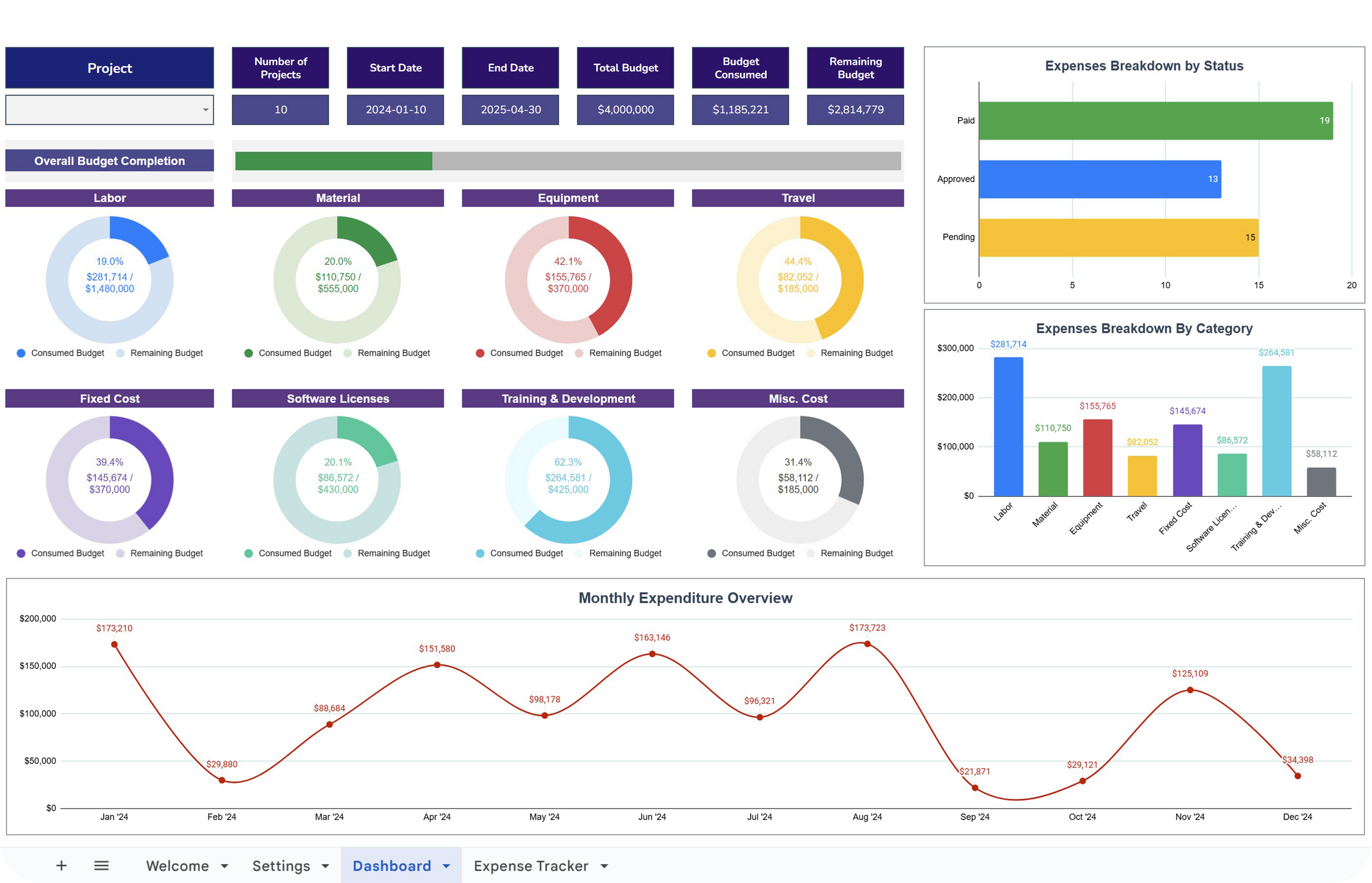Image resolution: width=1372 pixels, height=883 pixels.
Task: Switch to the Settings sheet tab
Action: [x=281, y=866]
